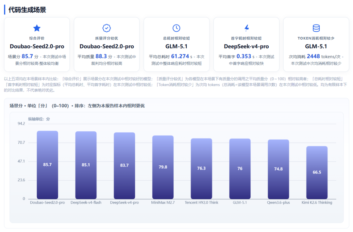Click the star icon above 综合评价
This screenshot has height=232, width=353.
pyautogui.click(x=37, y=28)
